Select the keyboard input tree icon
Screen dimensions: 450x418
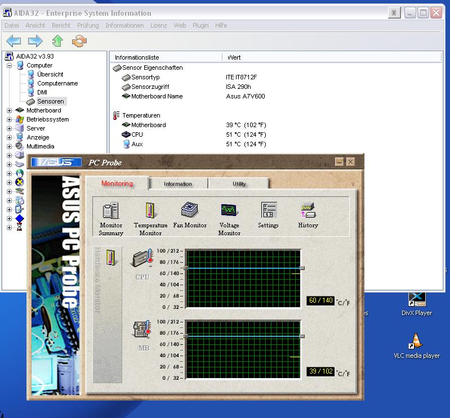[20, 164]
